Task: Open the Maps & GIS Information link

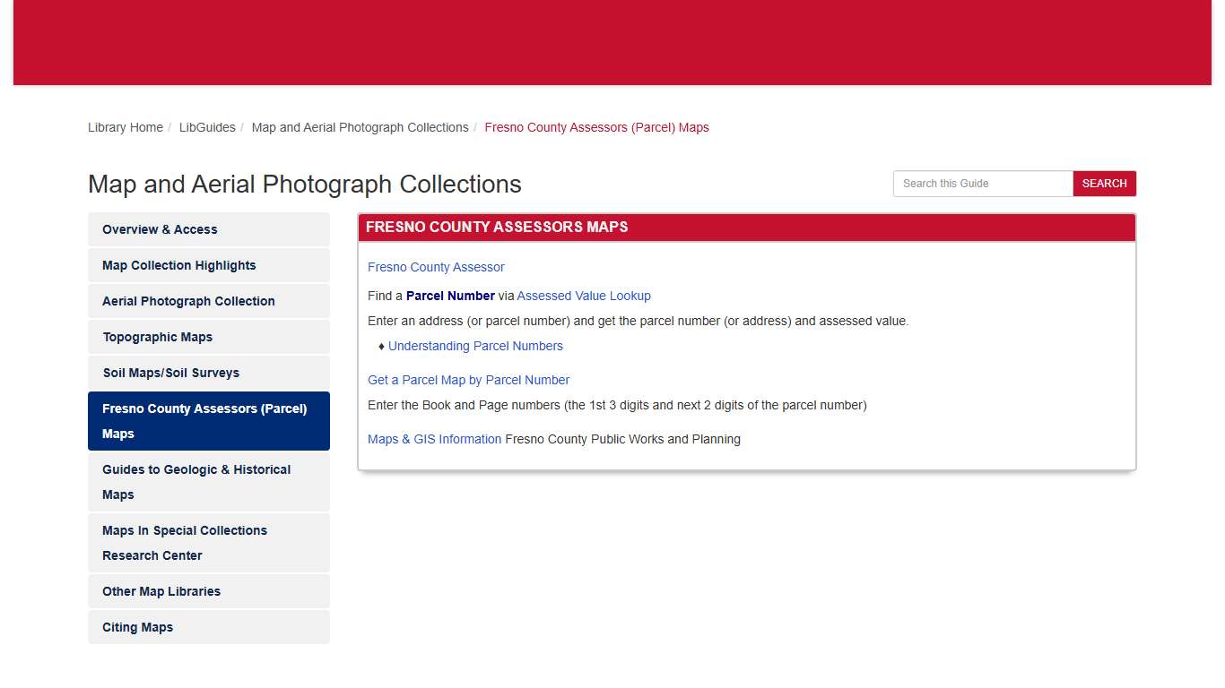Action: pyautogui.click(x=434, y=439)
